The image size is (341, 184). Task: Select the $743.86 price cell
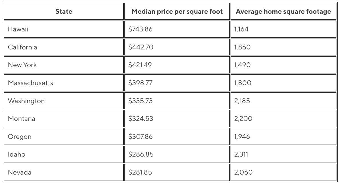[177, 29]
